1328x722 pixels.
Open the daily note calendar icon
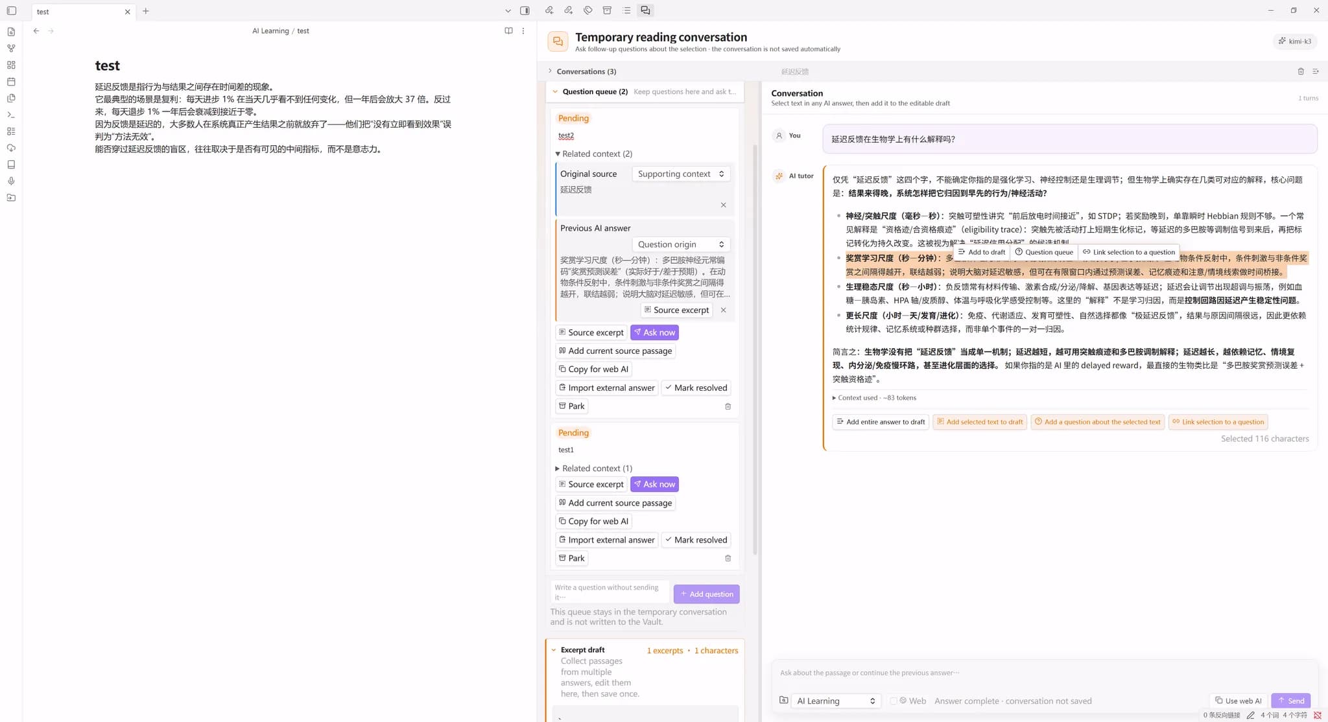click(11, 82)
